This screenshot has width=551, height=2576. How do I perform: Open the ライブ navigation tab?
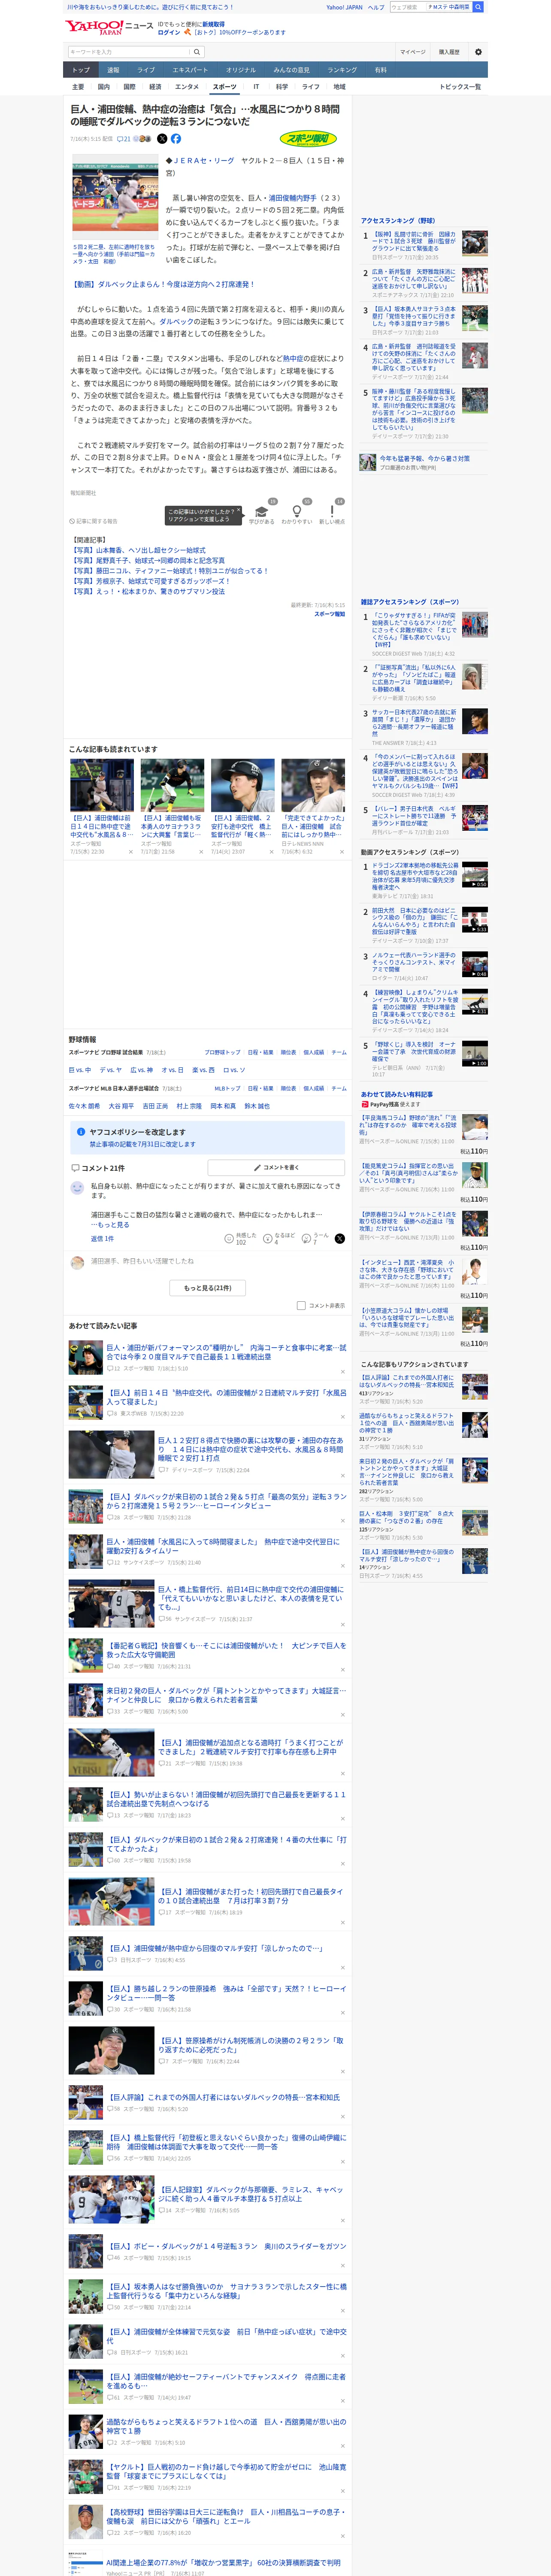point(146,70)
